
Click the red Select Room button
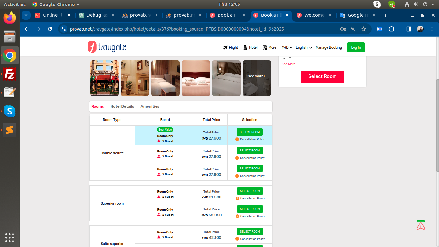322,77
